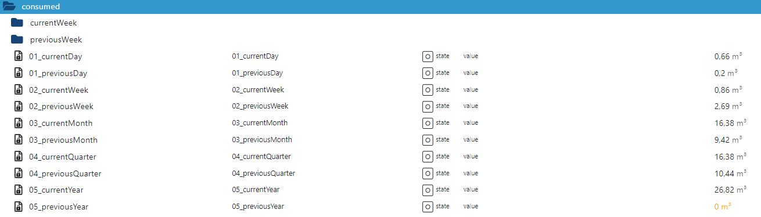Click the locked file icon for 02_previousWeek
This screenshot has width=761, height=217.
[x=18, y=107]
